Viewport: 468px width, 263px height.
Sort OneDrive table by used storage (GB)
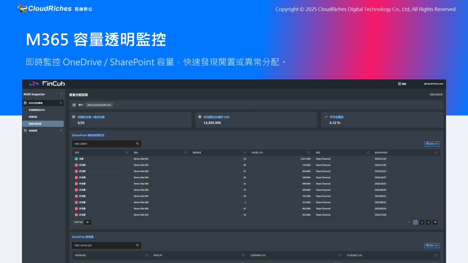coord(340,255)
